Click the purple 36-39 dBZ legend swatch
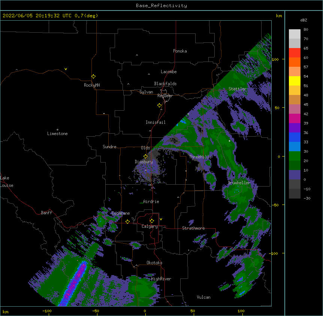This screenshot has height=316, width=323. pyautogui.click(x=295, y=128)
